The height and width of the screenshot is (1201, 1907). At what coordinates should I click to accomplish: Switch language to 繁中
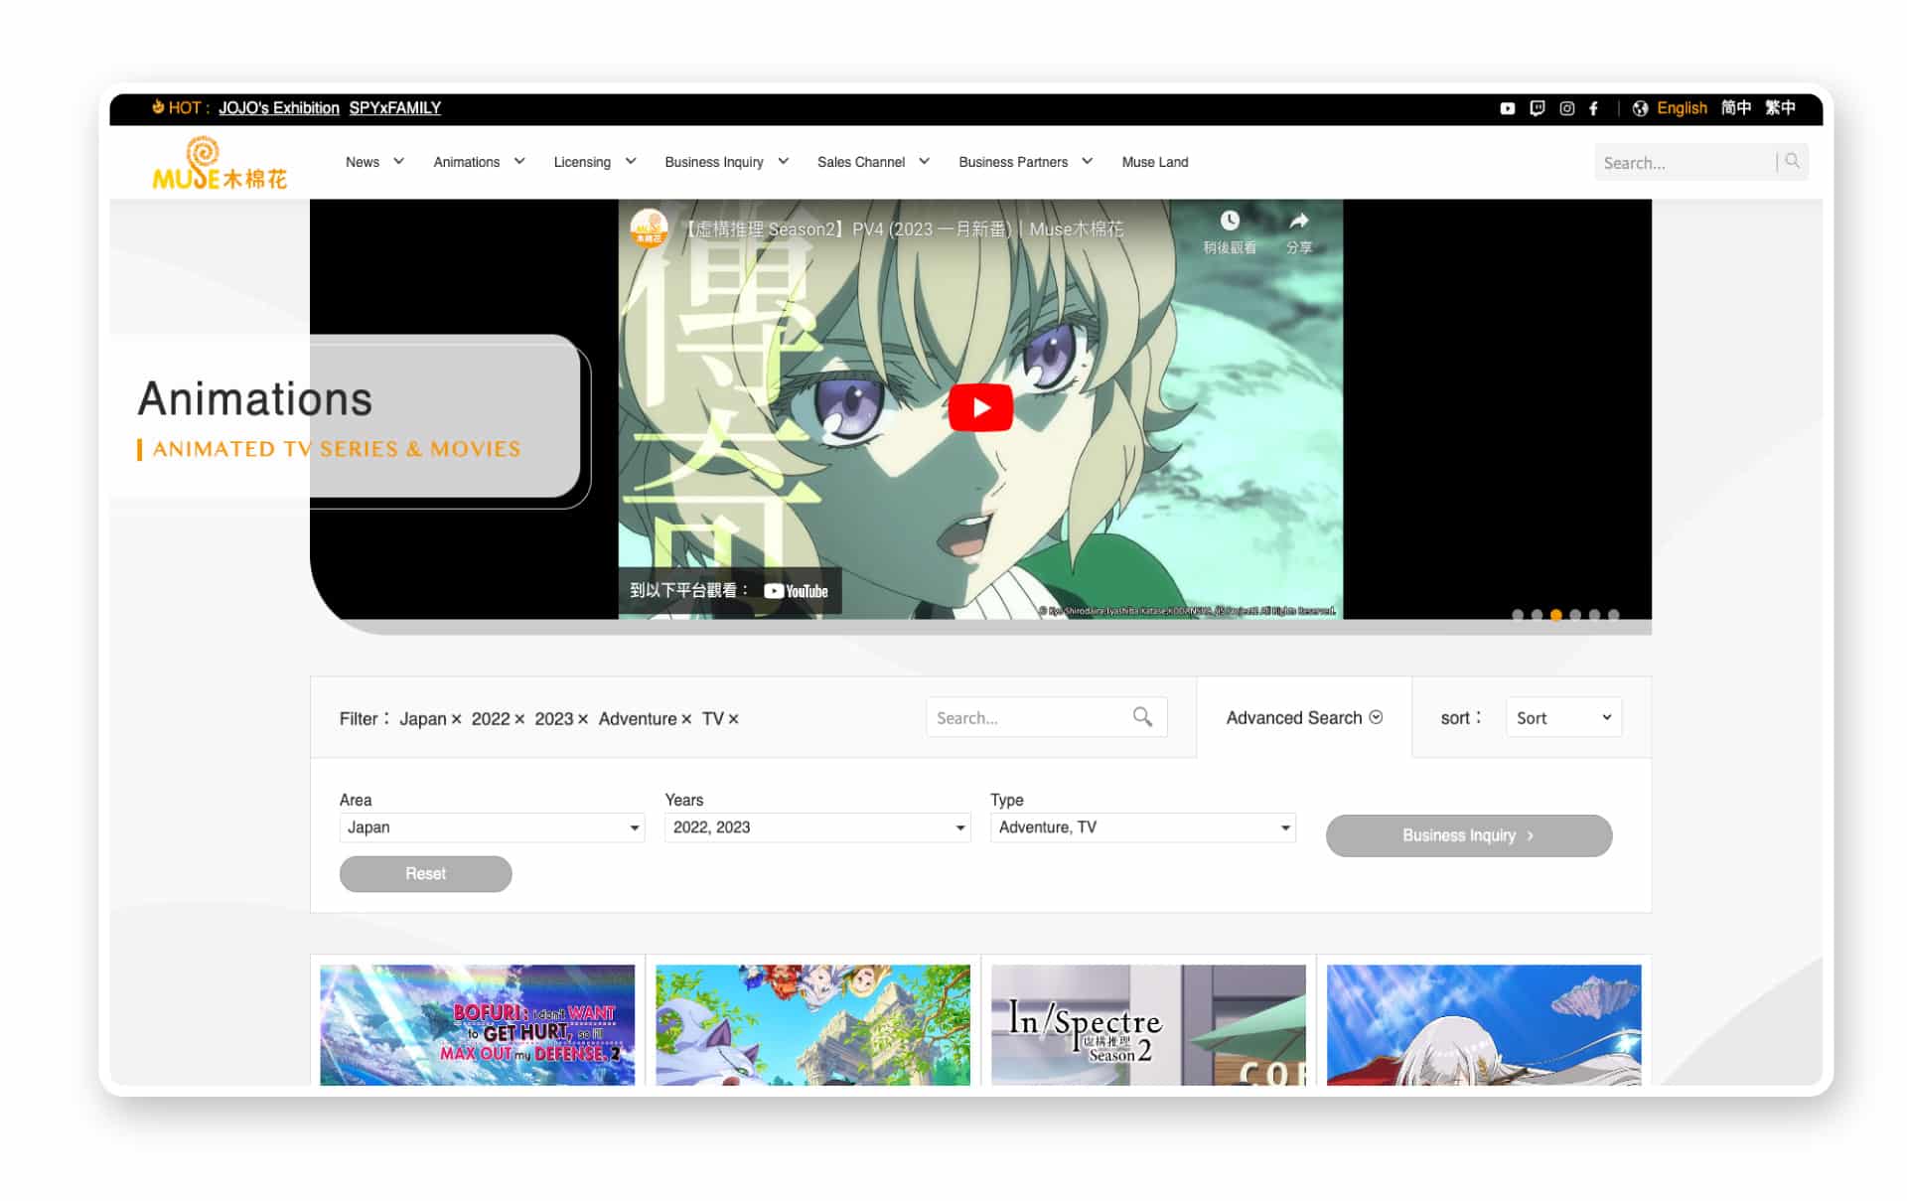1780,108
